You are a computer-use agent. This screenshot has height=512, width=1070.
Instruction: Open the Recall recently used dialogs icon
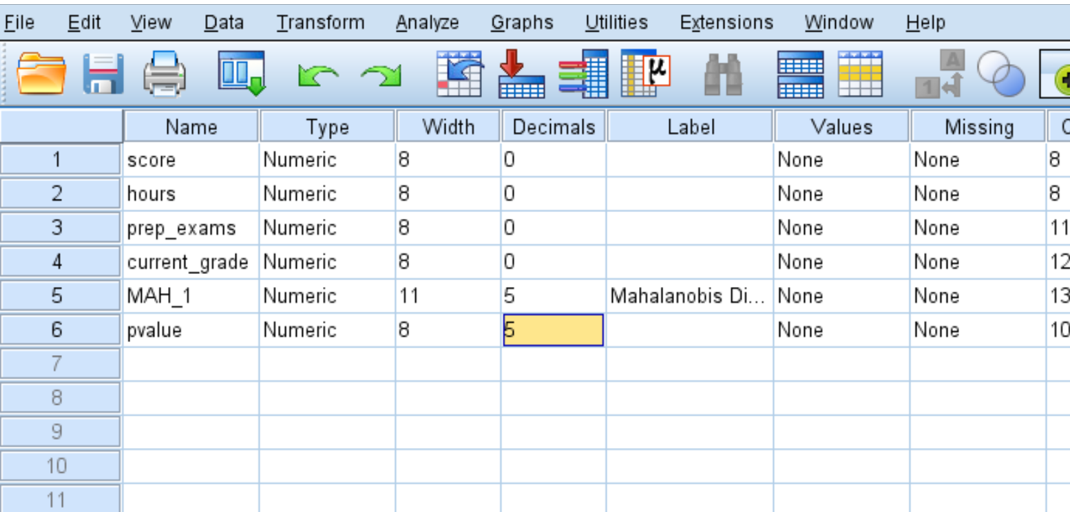tap(242, 73)
